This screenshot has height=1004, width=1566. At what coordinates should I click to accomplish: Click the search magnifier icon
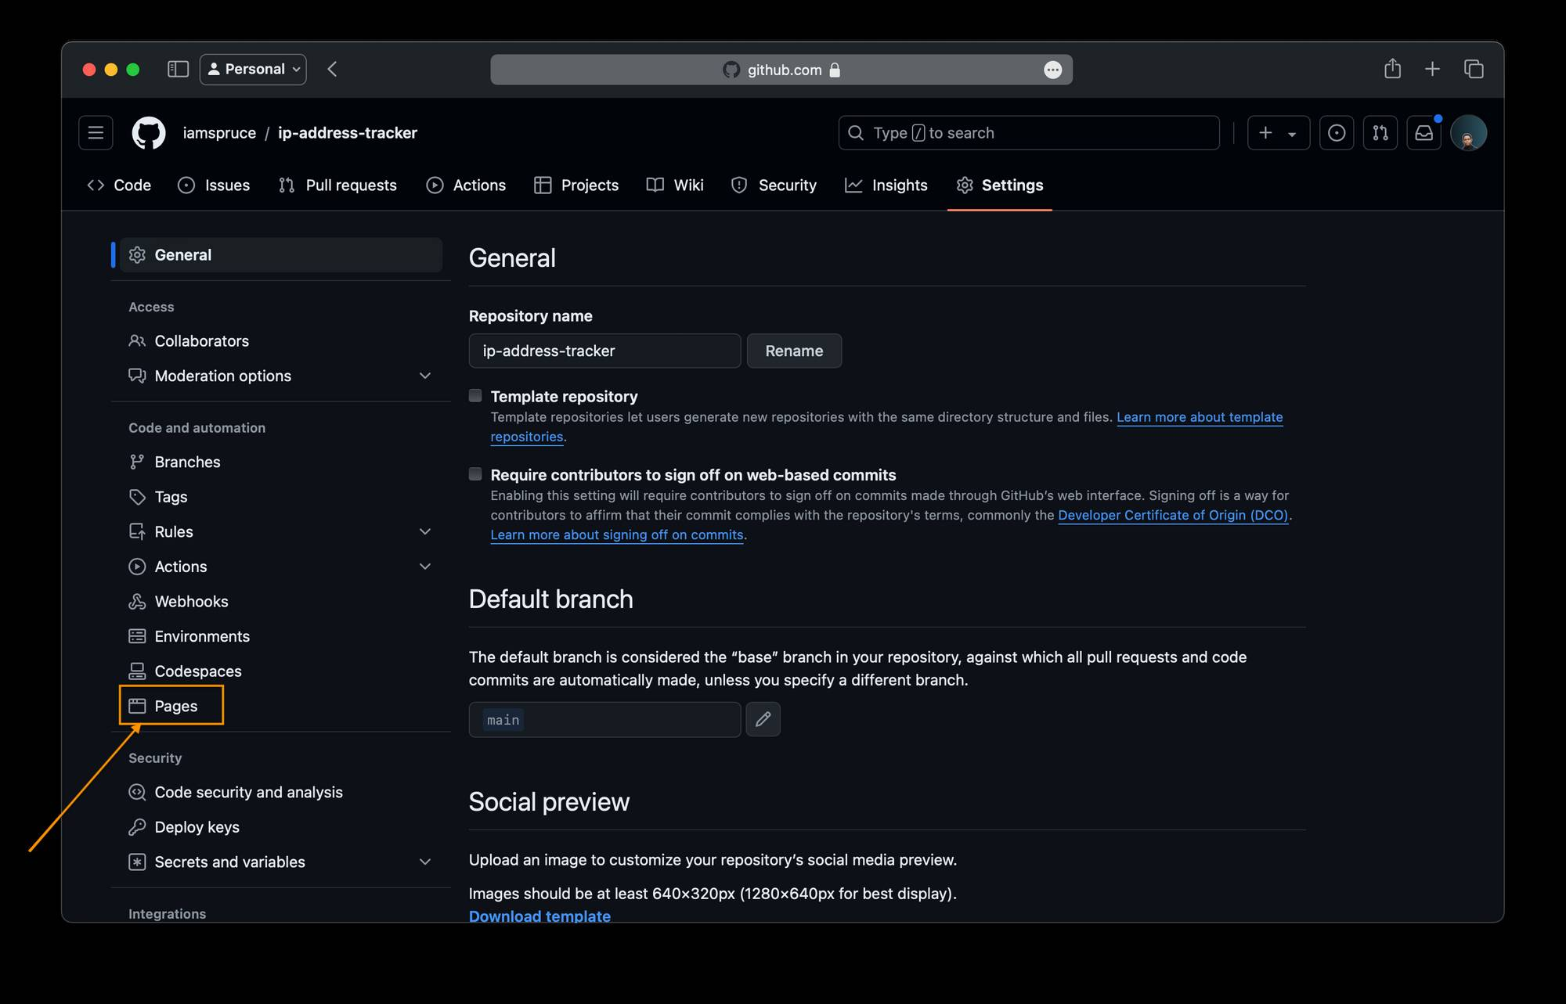click(x=857, y=133)
